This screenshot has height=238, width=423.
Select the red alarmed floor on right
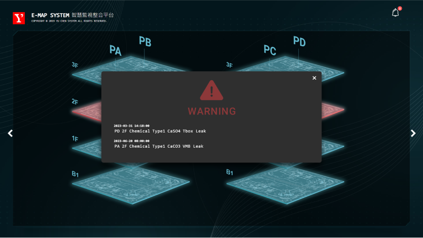[x=332, y=110]
